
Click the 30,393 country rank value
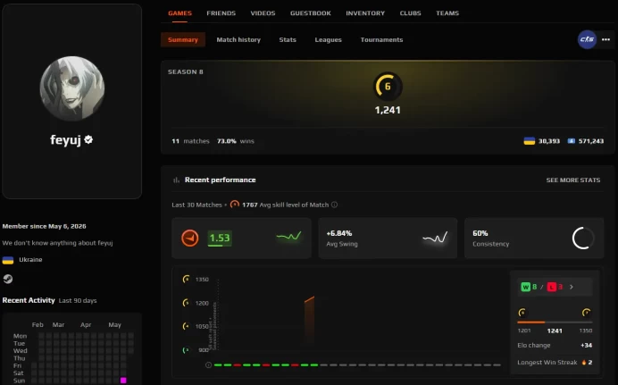[549, 141]
